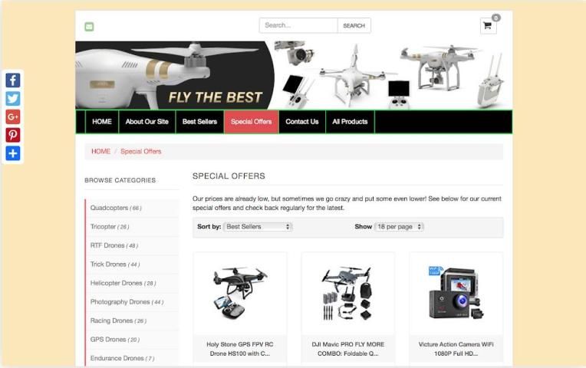Expand the 18 per page dropdown
This screenshot has width=586, height=368.
(x=399, y=227)
